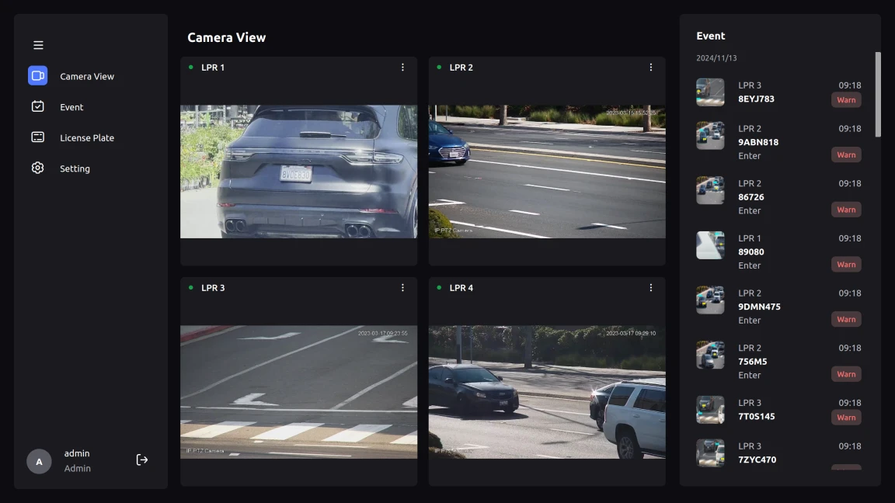
Task: Select the LPR 4 camera video feed
Action: pos(547,391)
